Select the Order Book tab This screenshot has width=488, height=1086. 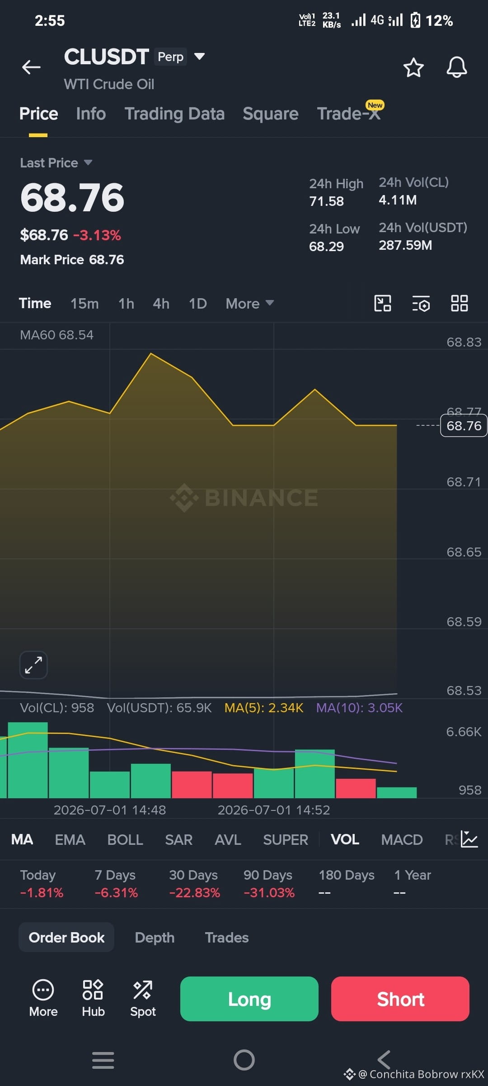click(66, 938)
